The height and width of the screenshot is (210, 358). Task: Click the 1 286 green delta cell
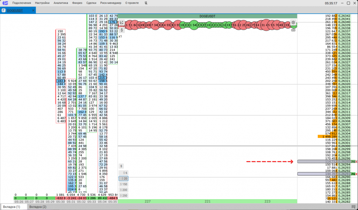tap(92, 198)
